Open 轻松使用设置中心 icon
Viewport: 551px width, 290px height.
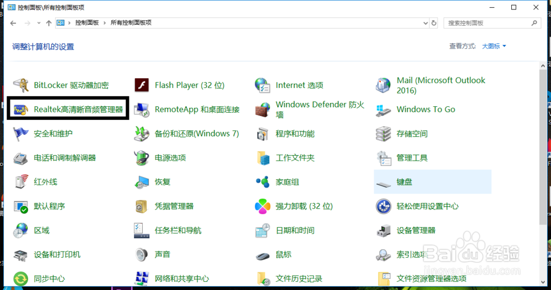pyautogui.click(x=383, y=206)
